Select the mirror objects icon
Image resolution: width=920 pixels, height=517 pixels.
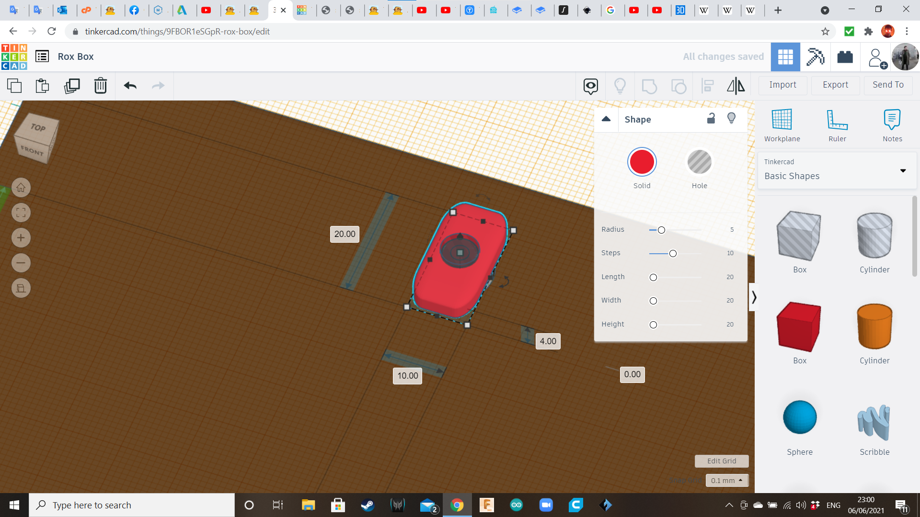[x=736, y=85]
